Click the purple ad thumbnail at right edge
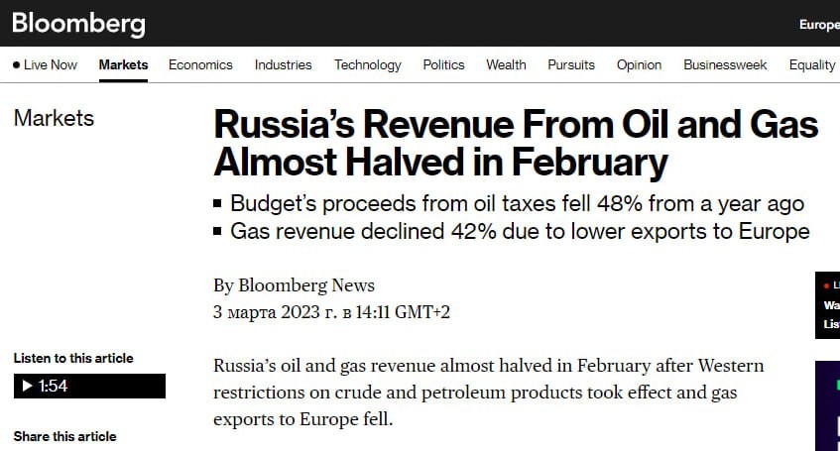The image size is (840, 451). click(x=827, y=406)
